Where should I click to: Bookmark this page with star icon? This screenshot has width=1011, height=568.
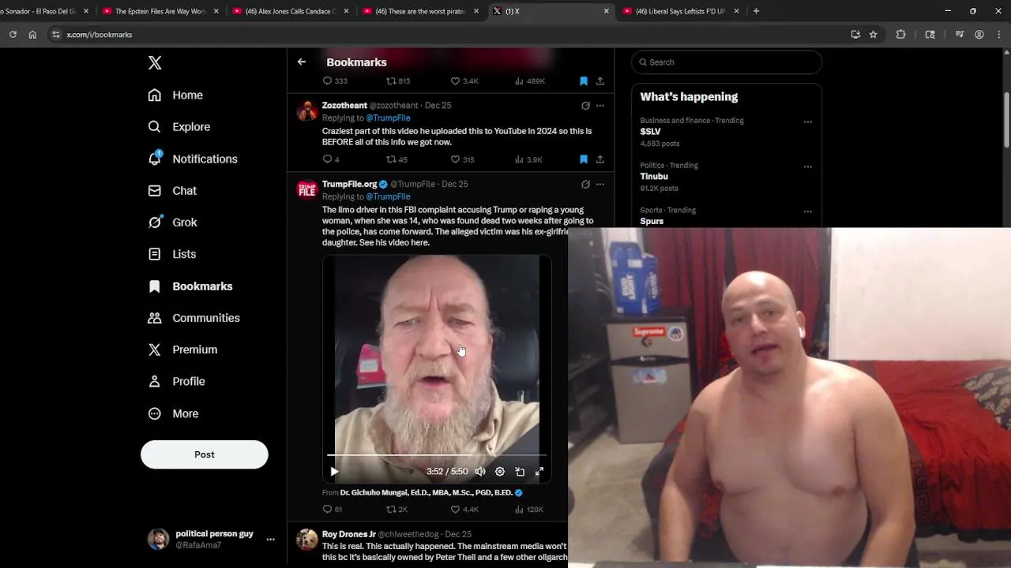(x=873, y=35)
